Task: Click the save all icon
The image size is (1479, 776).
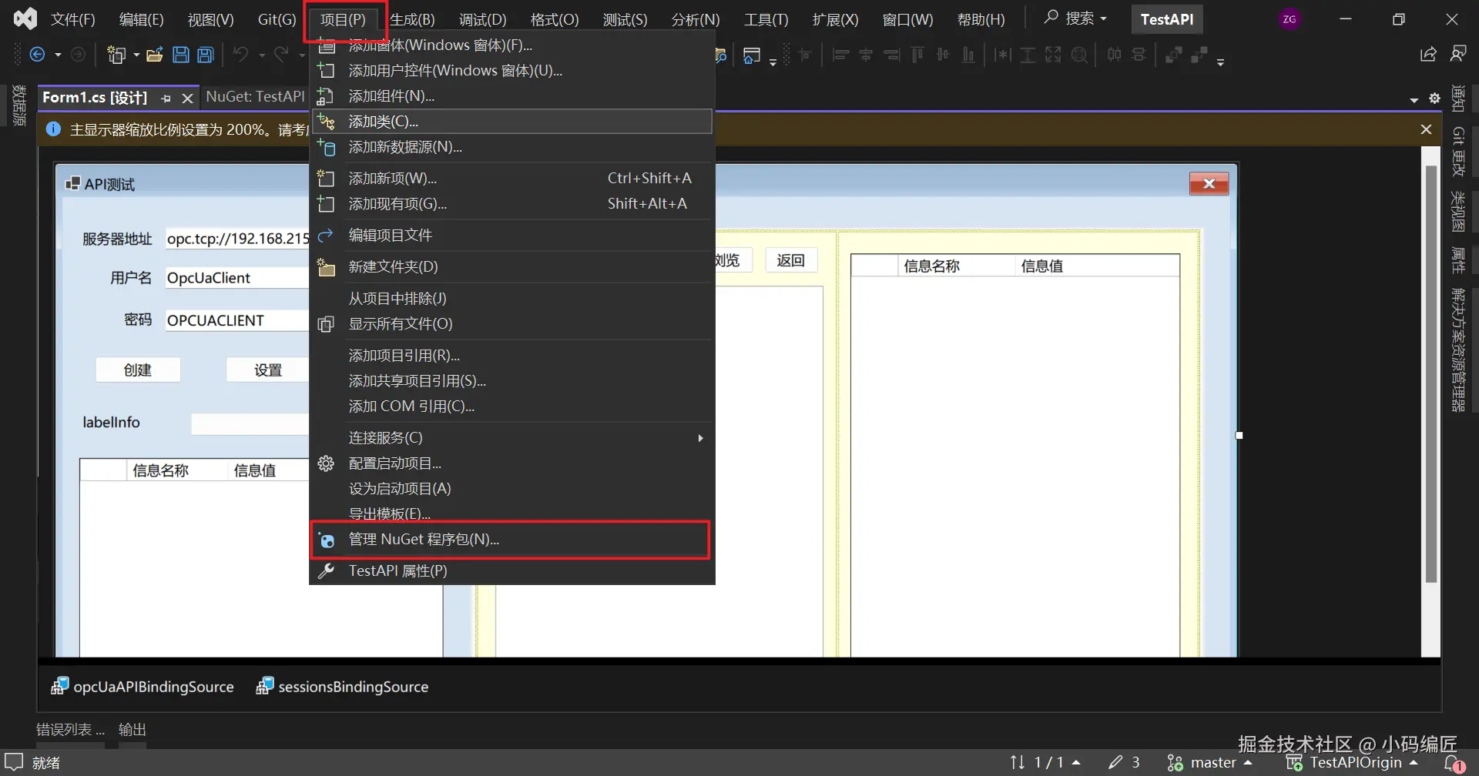Action: tap(206, 55)
